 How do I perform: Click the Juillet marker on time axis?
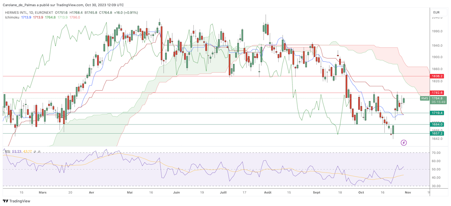[x=223, y=193]
